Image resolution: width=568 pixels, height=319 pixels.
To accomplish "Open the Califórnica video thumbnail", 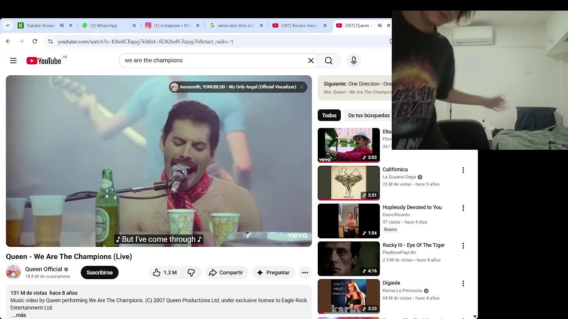I will pyautogui.click(x=349, y=183).
